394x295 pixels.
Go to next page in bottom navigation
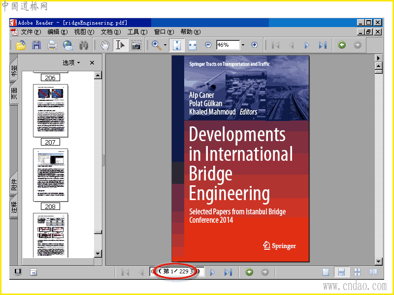coord(213,272)
